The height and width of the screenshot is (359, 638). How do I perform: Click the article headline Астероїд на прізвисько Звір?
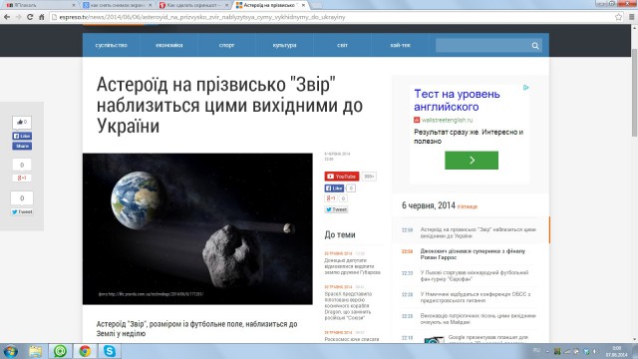[229, 105]
